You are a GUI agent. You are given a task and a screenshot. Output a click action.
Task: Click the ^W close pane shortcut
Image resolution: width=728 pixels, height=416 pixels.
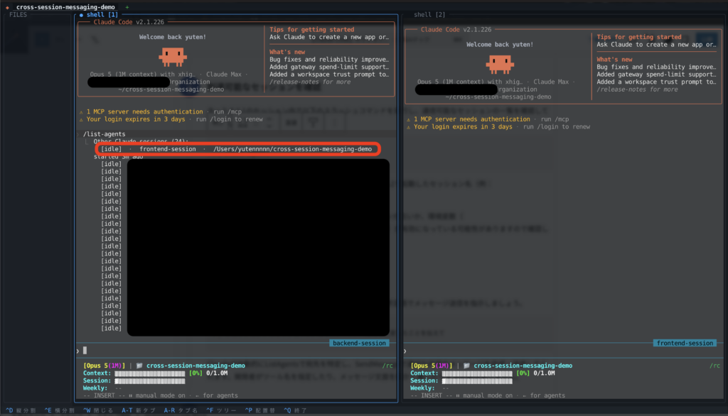(x=98, y=410)
